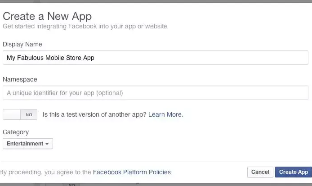Click the white handle of test switch
The width and height of the screenshot is (312, 186).
point(12,115)
